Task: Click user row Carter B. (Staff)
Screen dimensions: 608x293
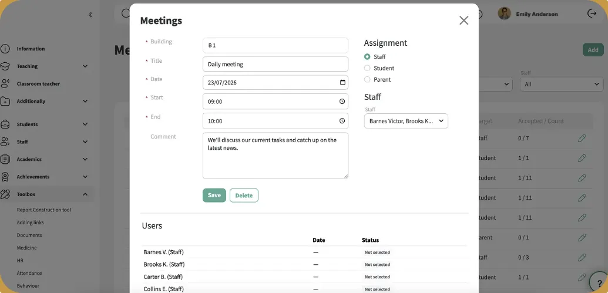Action: pyautogui.click(x=304, y=277)
